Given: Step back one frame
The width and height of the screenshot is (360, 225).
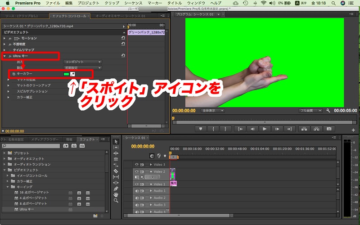Looking at the screenshot, I should click(252, 129).
